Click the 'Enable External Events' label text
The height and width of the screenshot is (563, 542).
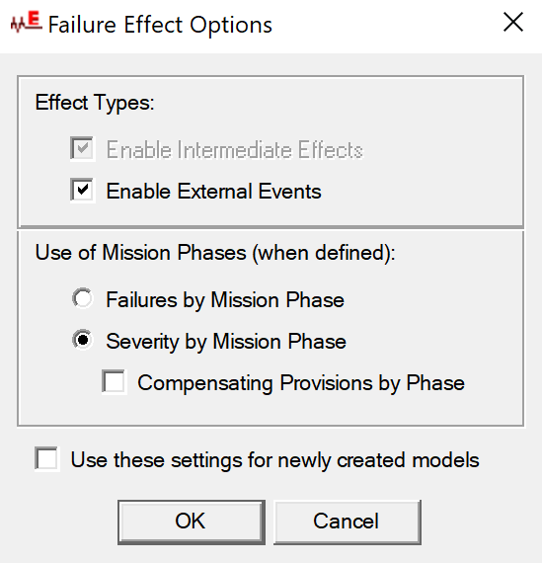[213, 191]
